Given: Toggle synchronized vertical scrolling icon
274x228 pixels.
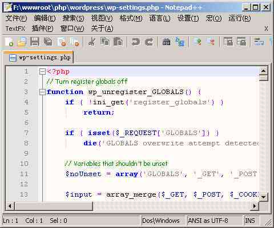Looking at the screenshot, I should 228,42.
